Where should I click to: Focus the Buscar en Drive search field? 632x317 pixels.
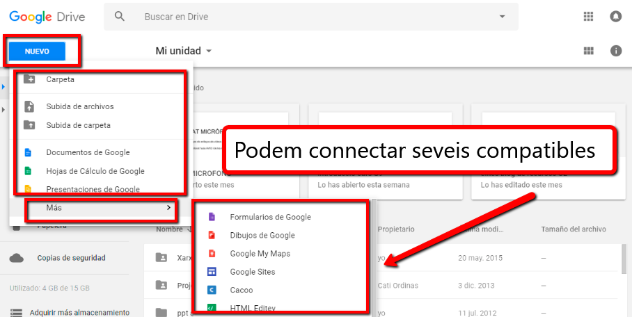tap(310, 17)
